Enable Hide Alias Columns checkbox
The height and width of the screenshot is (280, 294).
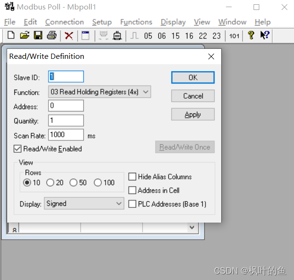[x=132, y=177]
